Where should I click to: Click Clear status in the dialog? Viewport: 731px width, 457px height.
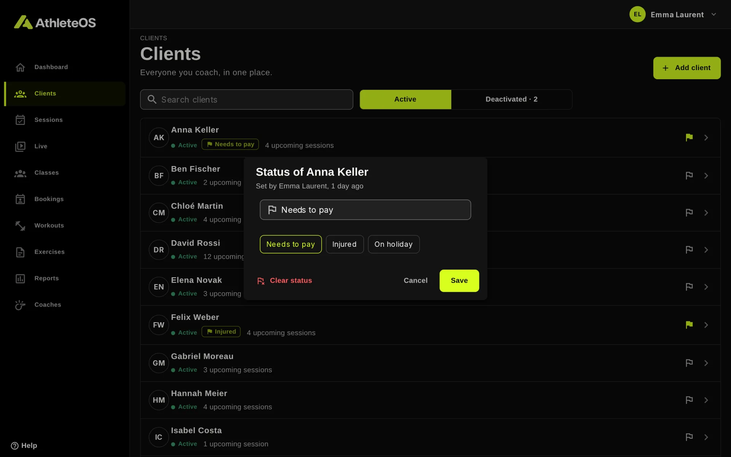(284, 281)
